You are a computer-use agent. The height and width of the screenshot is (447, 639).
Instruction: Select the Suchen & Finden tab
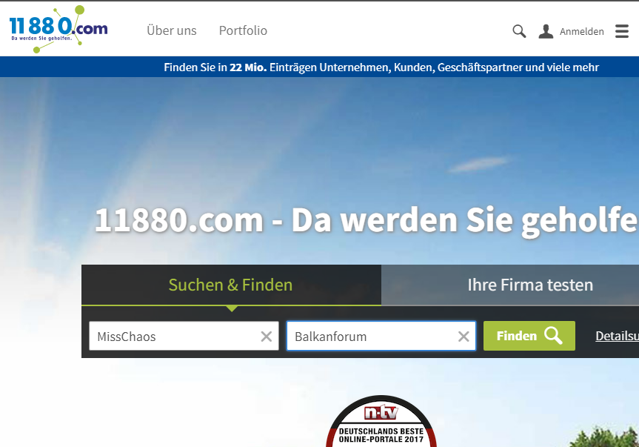click(x=231, y=285)
